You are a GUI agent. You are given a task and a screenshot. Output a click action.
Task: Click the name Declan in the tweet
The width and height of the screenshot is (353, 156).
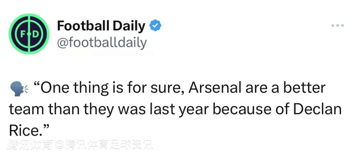(x=317, y=110)
